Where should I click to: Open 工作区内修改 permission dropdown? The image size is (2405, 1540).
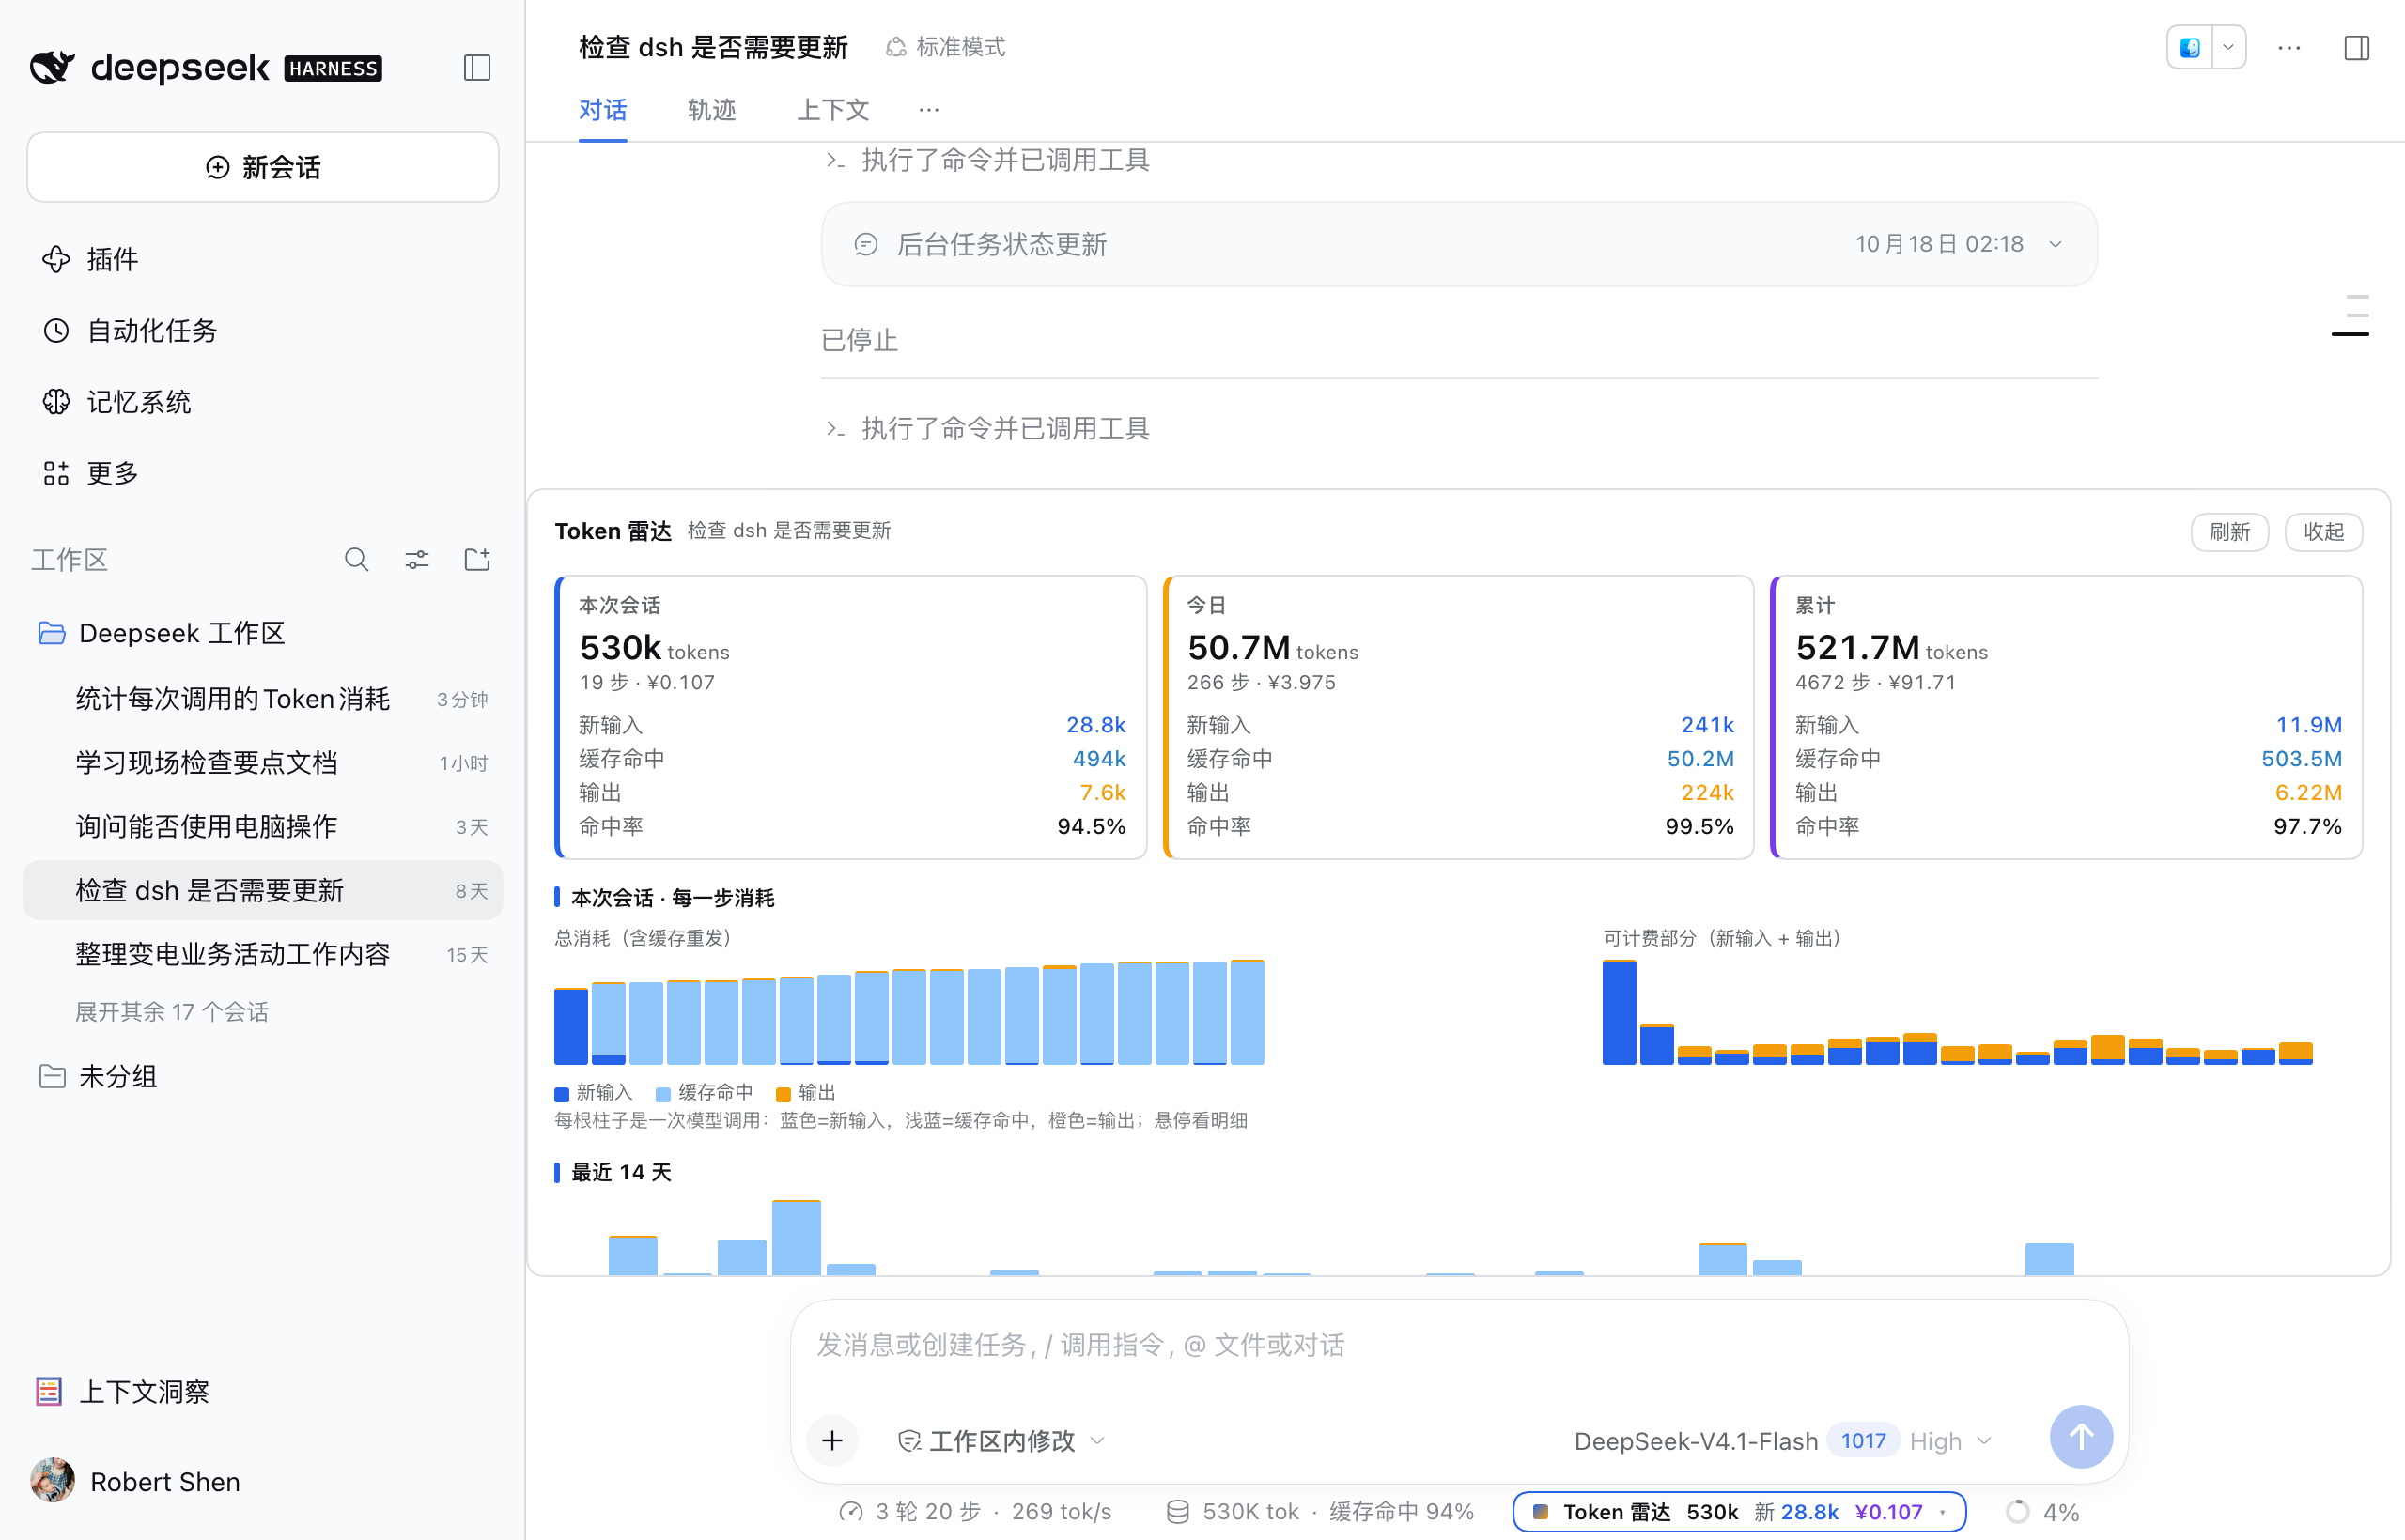click(x=1001, y=1440)
